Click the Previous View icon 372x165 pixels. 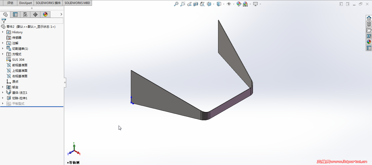190,4
